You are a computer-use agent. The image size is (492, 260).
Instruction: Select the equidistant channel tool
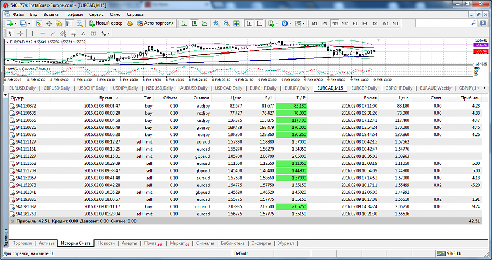click(63, 33)
